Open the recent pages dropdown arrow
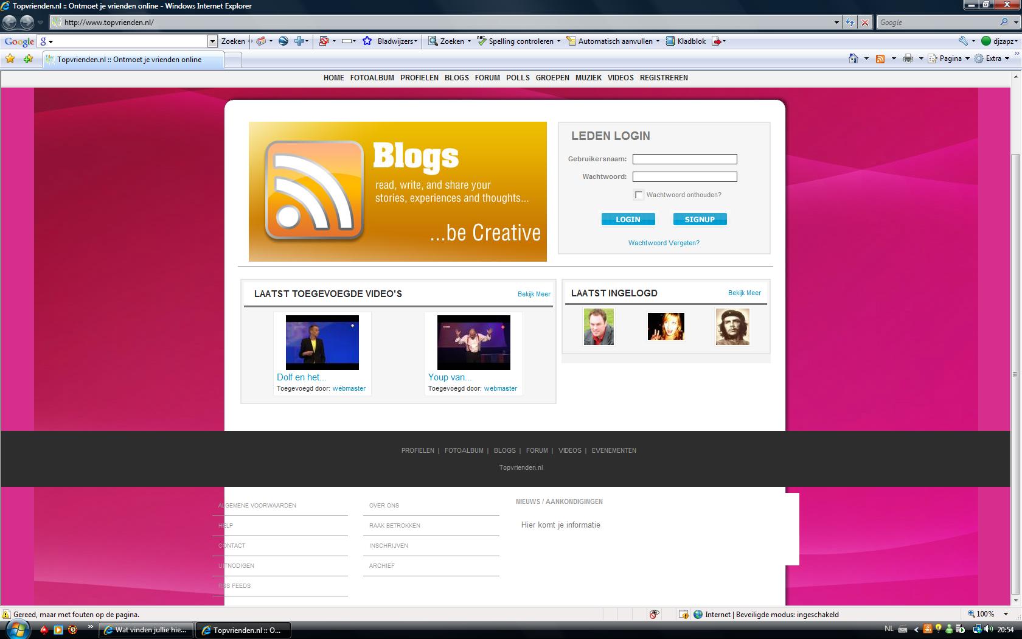The width and height of the screenshot is (1022, 639). click(x=40, y=23)
